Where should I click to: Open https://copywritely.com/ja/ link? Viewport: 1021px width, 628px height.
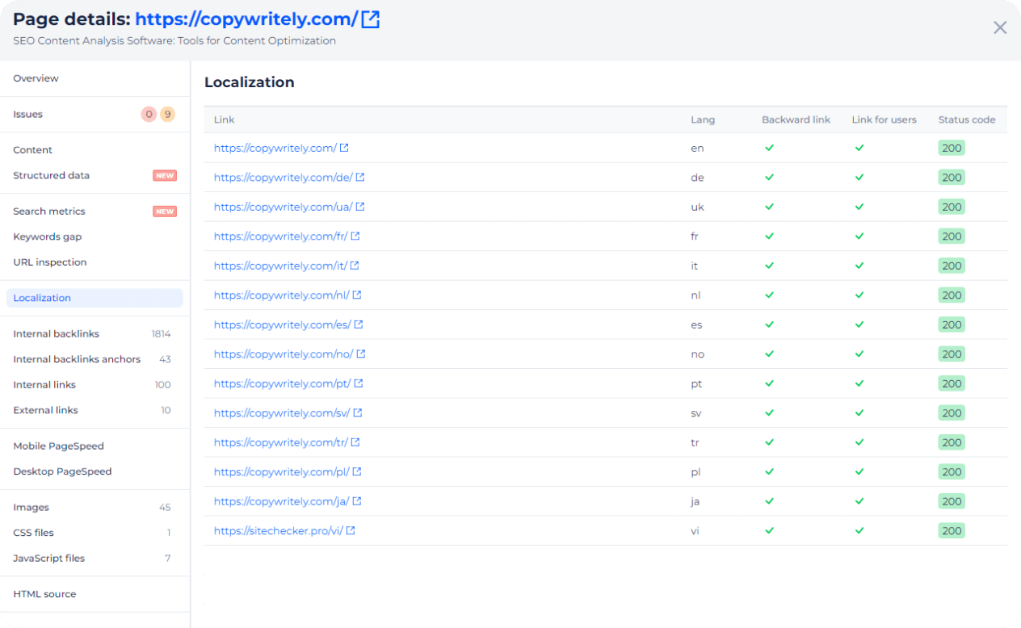pyautogui.click(x=282, y=501)
